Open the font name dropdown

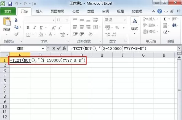click(x=53, y=20)
